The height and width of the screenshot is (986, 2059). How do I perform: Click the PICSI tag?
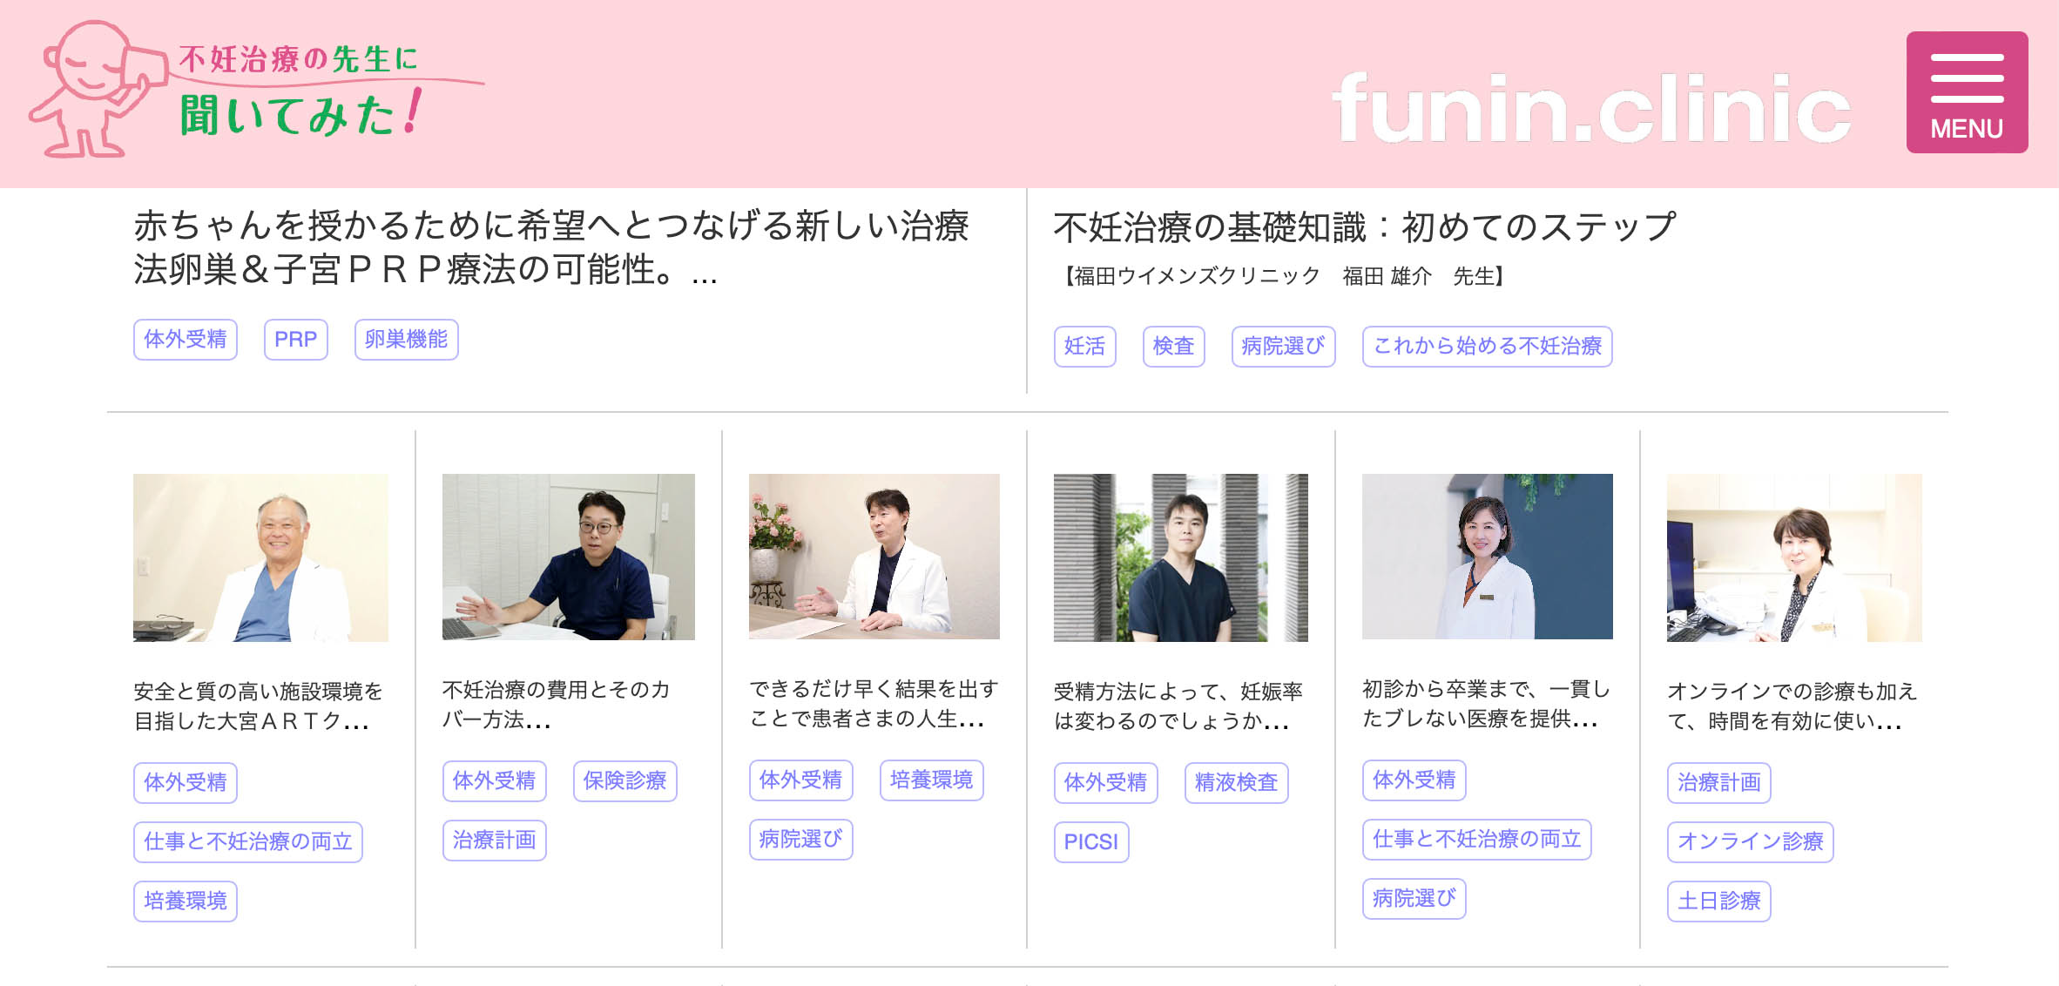(1090, 842)
